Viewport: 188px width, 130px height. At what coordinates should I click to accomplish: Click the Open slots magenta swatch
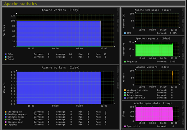pos(125,126)
